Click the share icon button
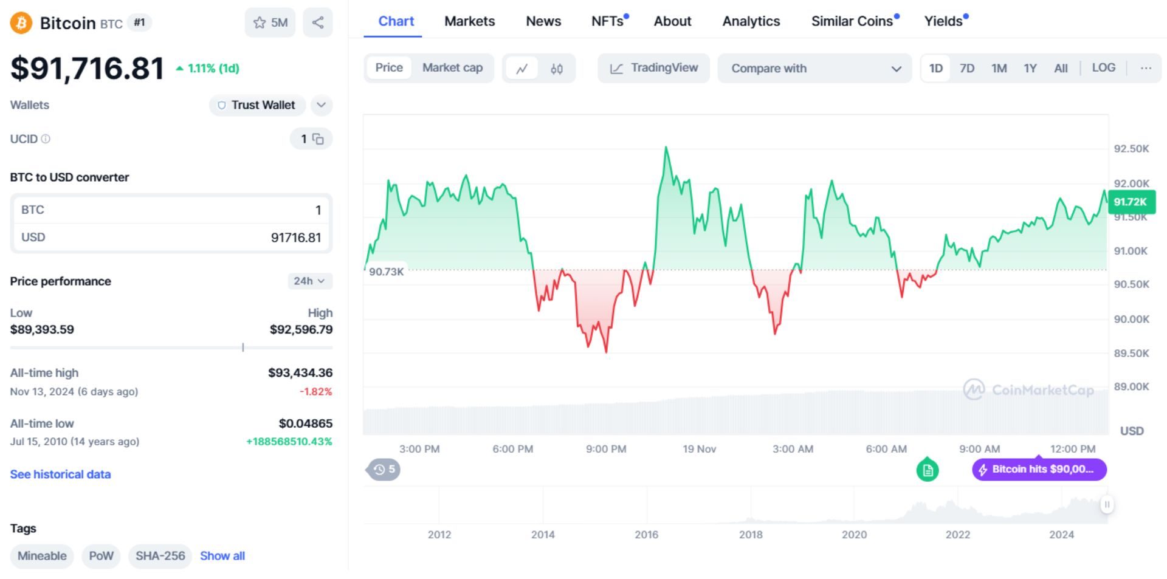This screenshot has height=579, width=1167. tap(318, 23)
